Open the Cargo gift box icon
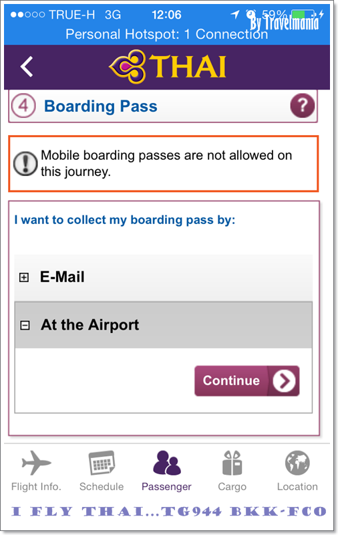 (x=232, y=463)
